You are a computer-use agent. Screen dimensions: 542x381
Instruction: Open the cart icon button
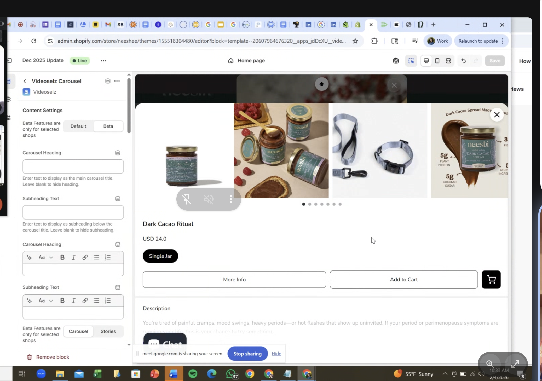pos(491,280)
